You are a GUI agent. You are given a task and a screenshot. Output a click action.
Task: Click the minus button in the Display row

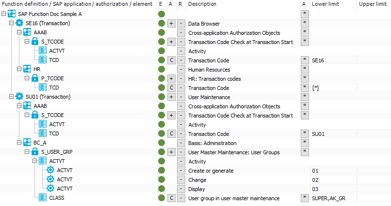coord(181,189)
